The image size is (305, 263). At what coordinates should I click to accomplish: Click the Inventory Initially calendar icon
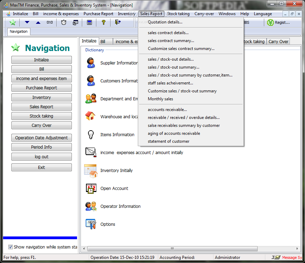point(90,171)
